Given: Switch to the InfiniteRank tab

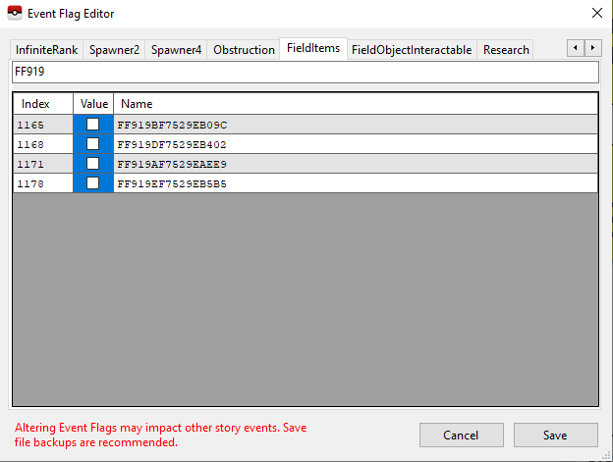Looking at the screenshot, I should pyautogui.click(x=46, y=50).
